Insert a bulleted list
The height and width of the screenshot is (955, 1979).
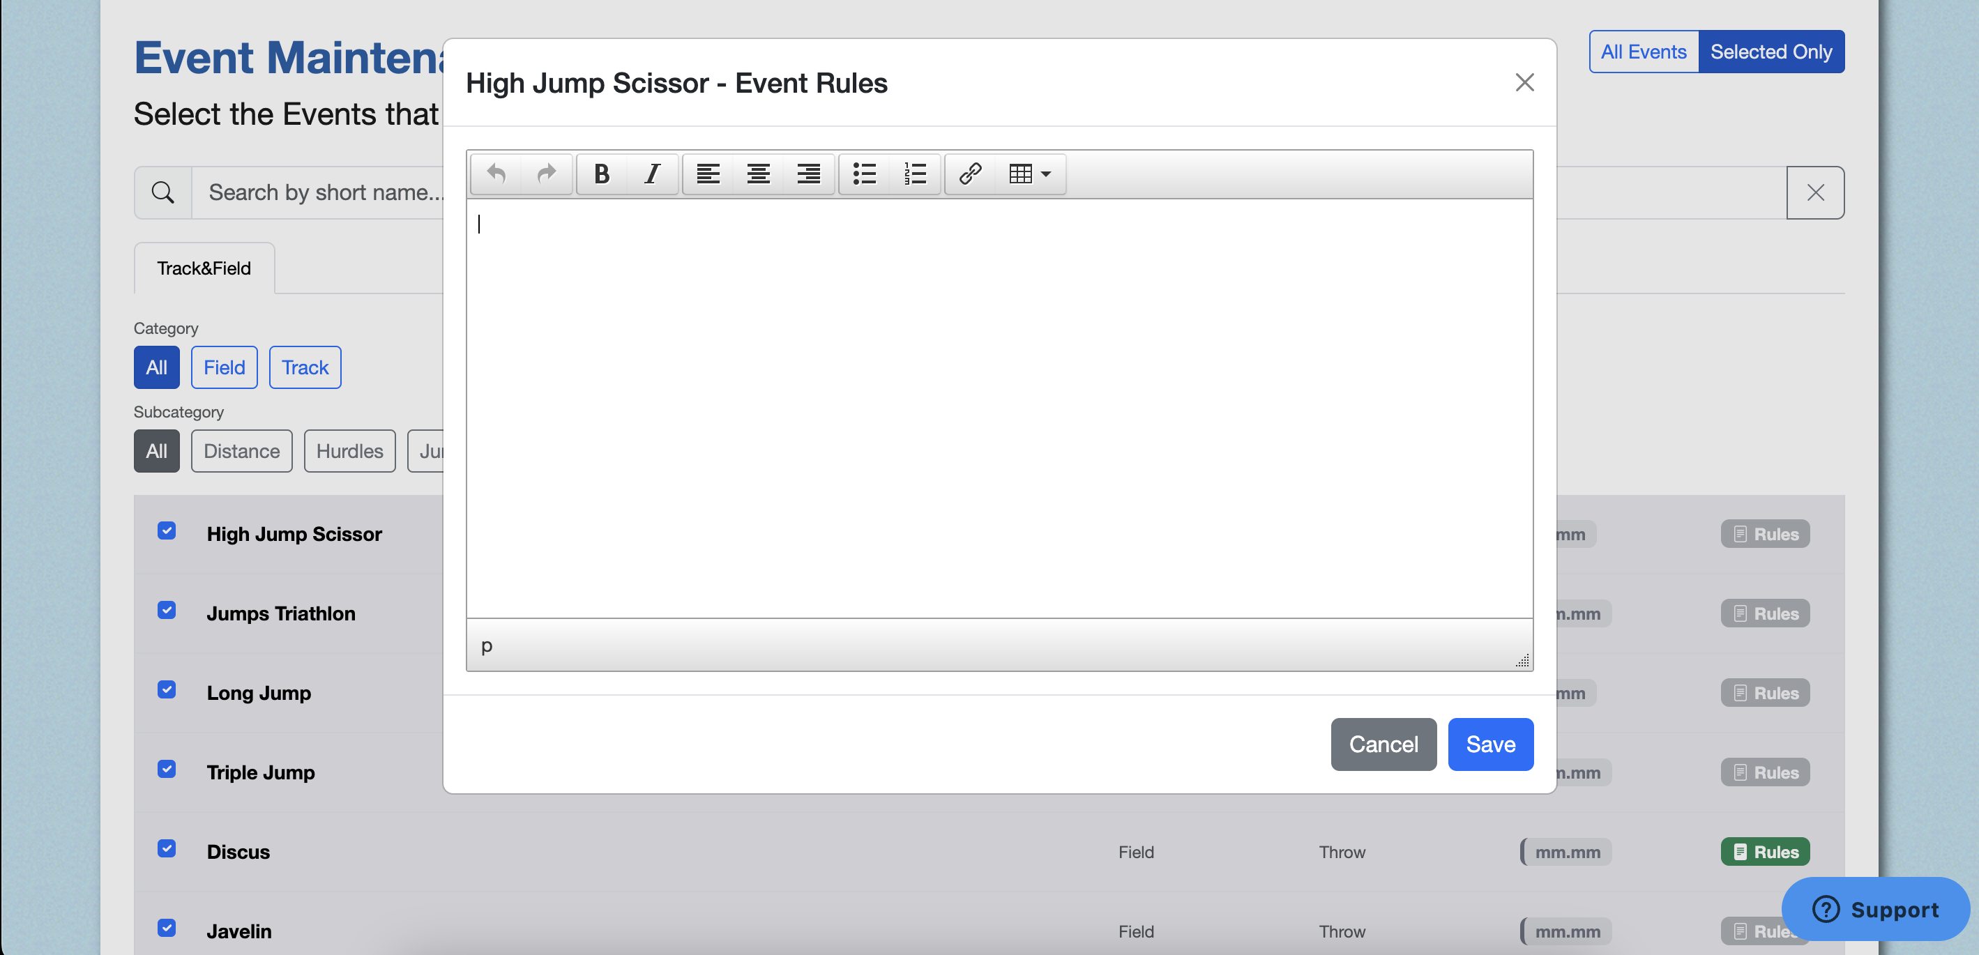click(x=864, y=174)
